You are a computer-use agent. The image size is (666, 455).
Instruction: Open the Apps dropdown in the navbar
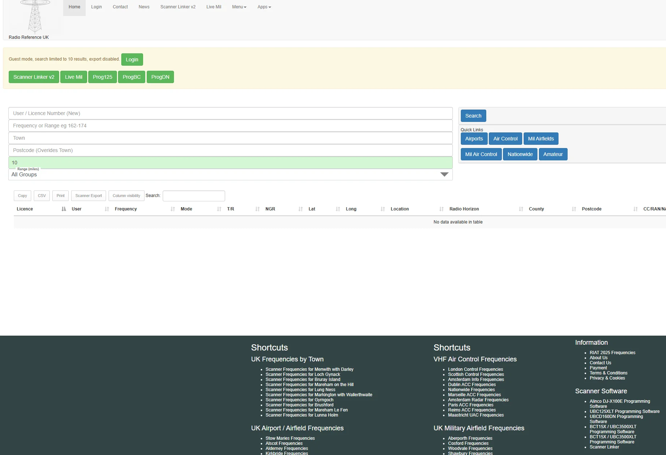coord(264,7)
